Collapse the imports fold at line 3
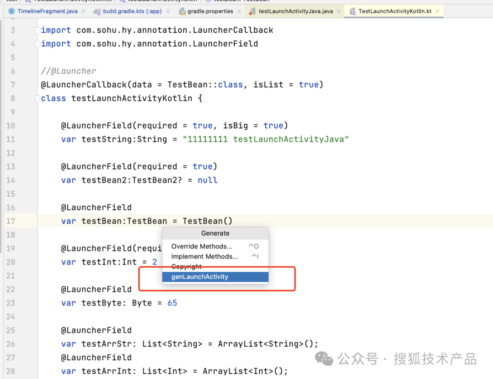493x379 pixels. pyautogui.click(x=37, y=30)
